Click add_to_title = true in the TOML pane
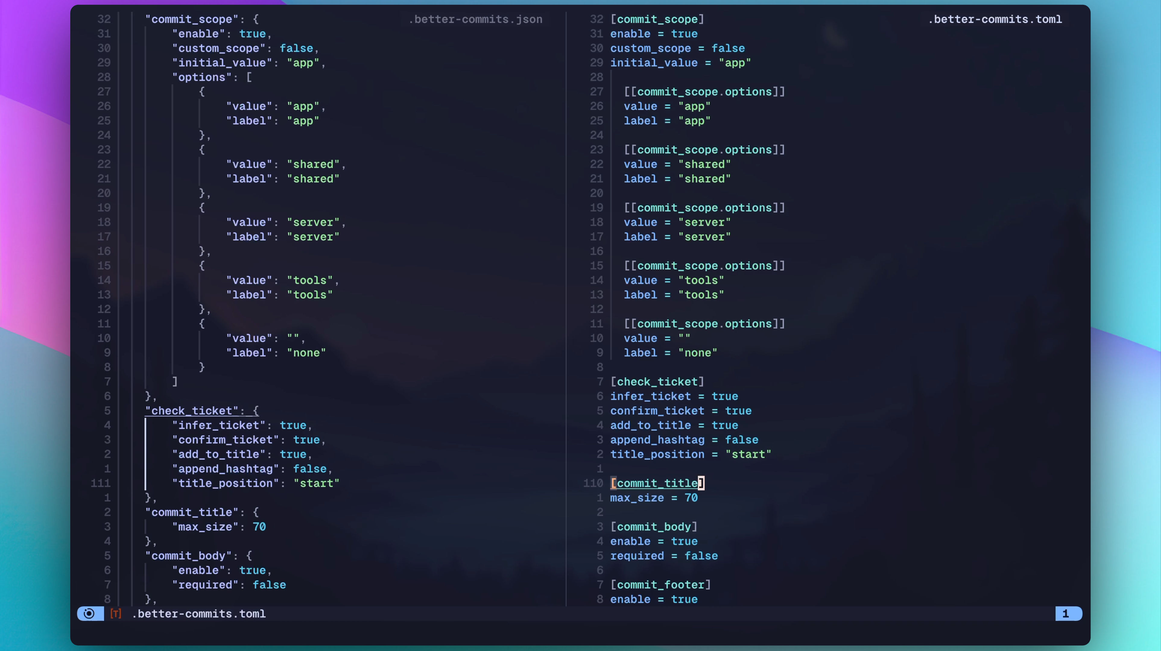Image resolution: width=1161 pixels, height=651 pixels. click(x=674, y=425)
